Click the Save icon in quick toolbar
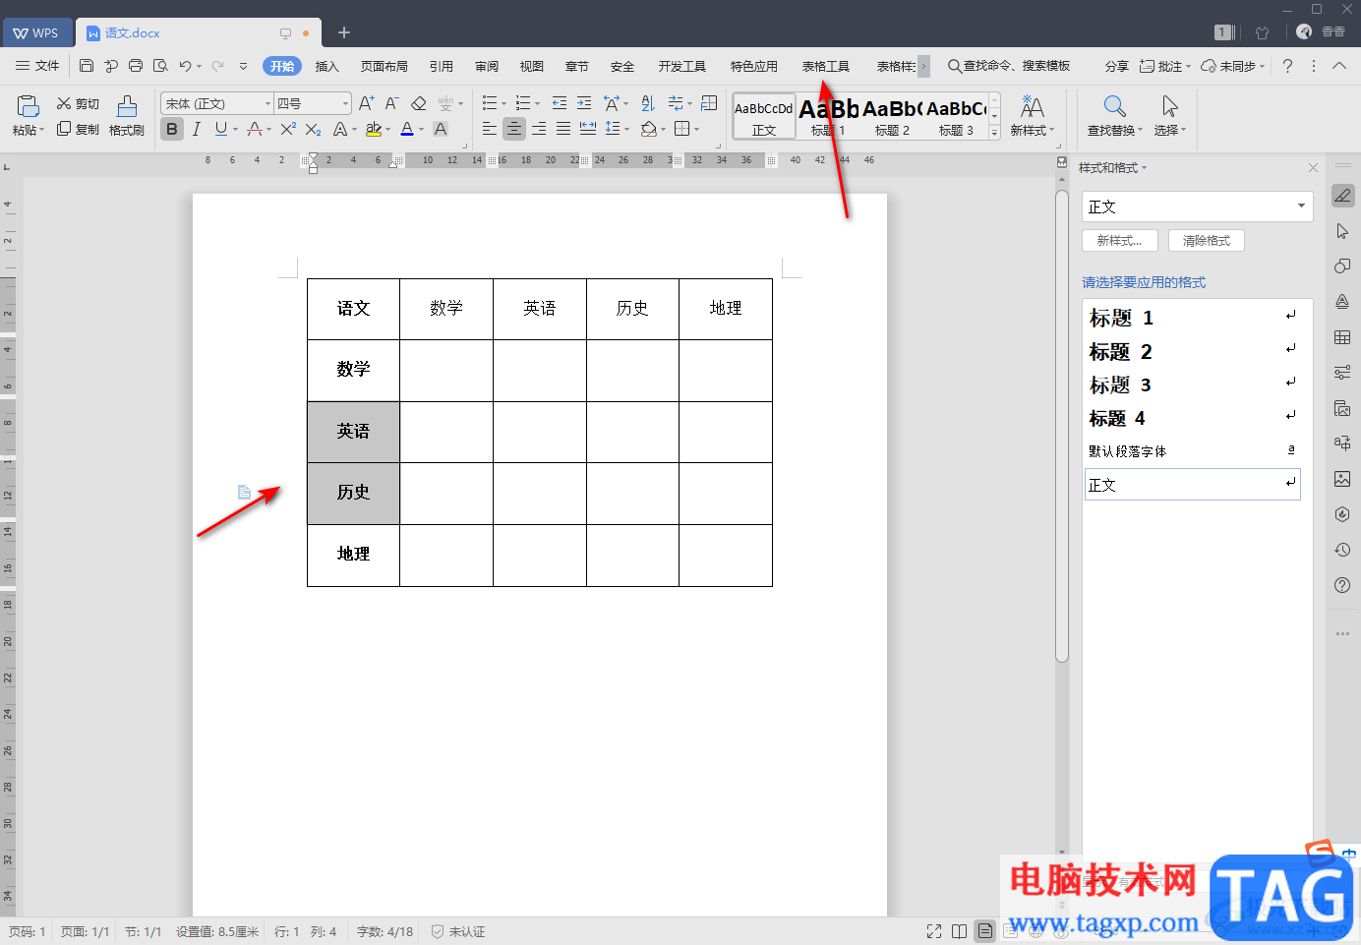Viewport: 1361px width, 945px height. [87, 66]
